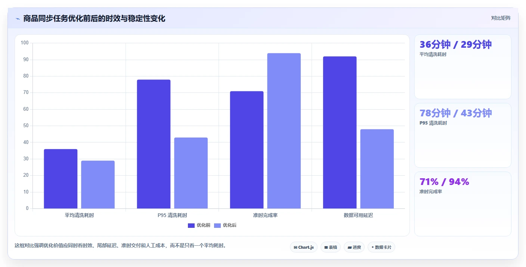The width and height of the screenshot is (526, 267).
Task: Select the Chart.js chip
Action: [304, 247]
